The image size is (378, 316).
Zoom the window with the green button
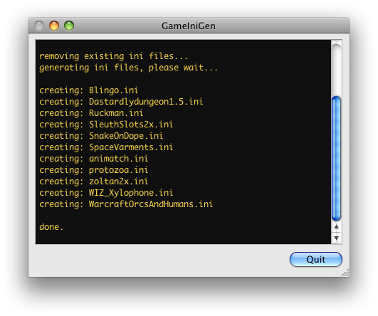click(x=69, y=26)
